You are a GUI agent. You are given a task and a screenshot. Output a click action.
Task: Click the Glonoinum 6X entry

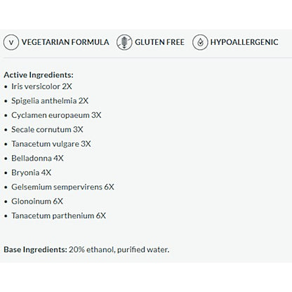[37, 201]
